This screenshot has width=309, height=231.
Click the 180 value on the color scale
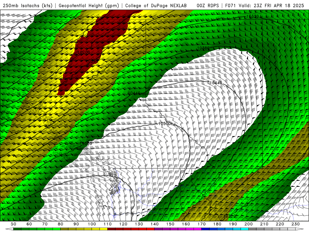point(217,224)
